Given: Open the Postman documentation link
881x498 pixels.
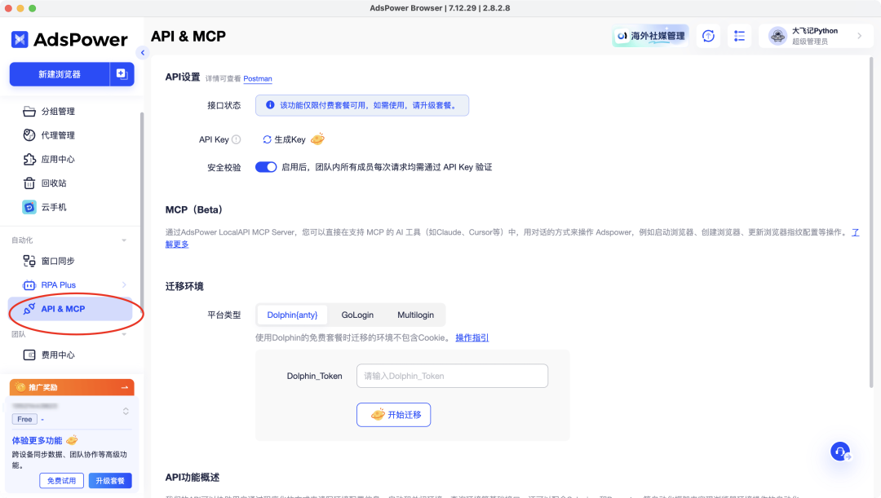Looking at the screenshot, I should tap(257, 78).
